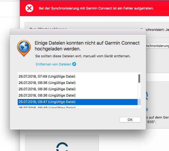
Task: Click the blue icon behind dialog's right edge
Action: pyautogui.click(x=147, y=95)
